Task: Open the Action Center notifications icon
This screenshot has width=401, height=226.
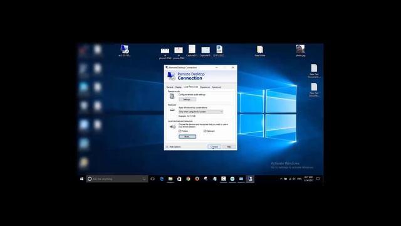Action: pos(318,179)
